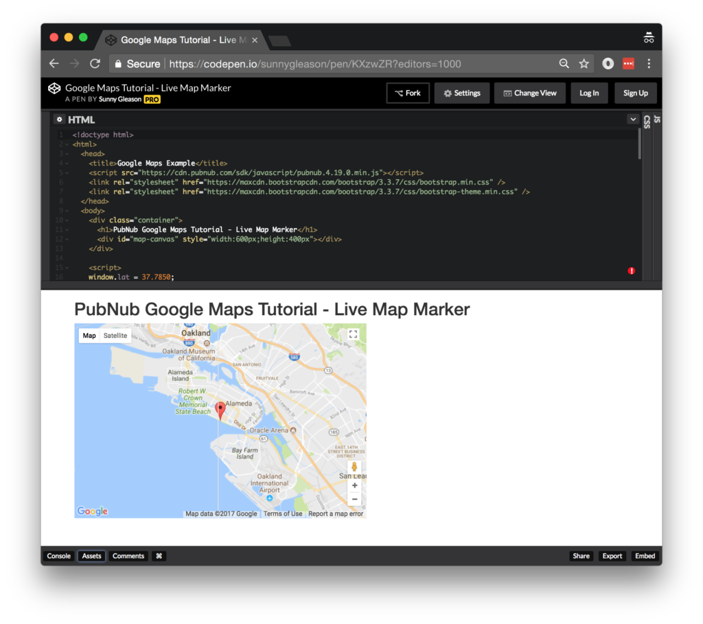Click Change View button
The image size is (703, 624).
point(530,93)
